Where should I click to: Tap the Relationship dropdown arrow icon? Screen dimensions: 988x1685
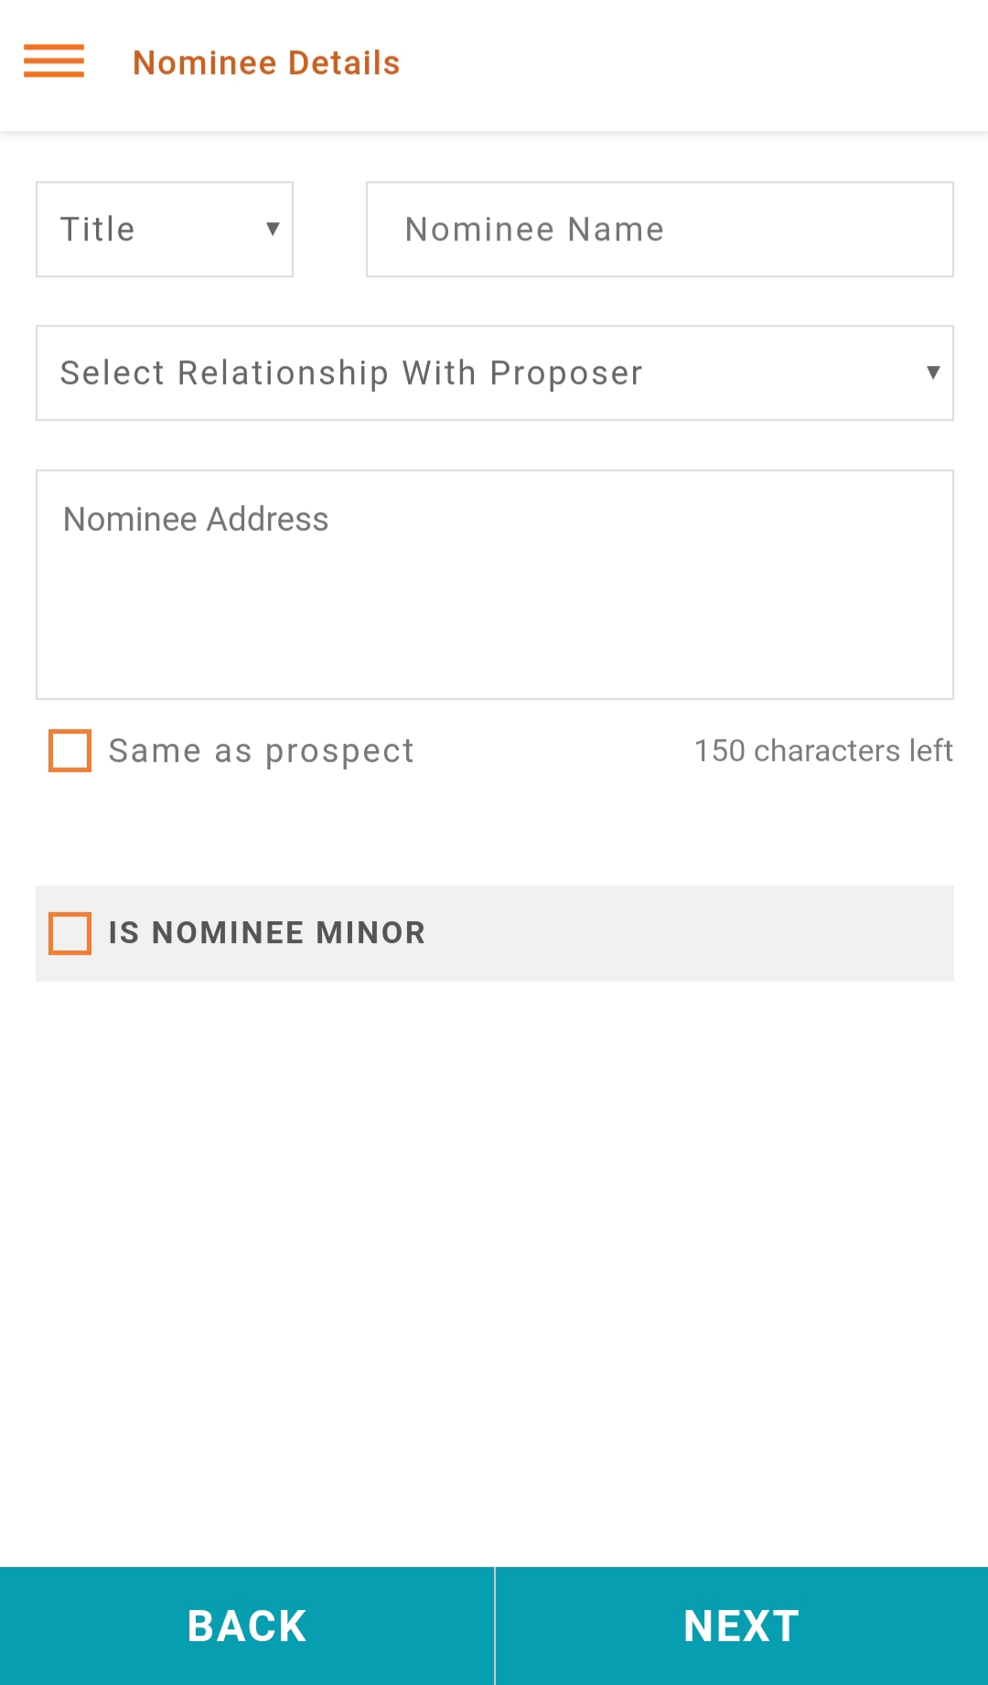pos(932,372)
